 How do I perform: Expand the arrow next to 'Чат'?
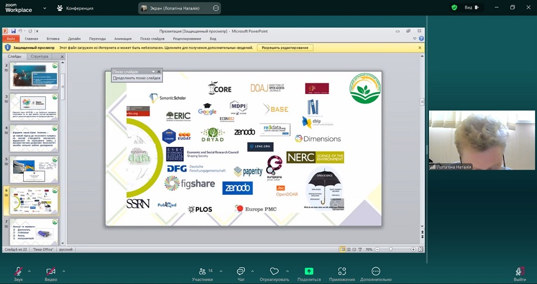coord(252,271)
